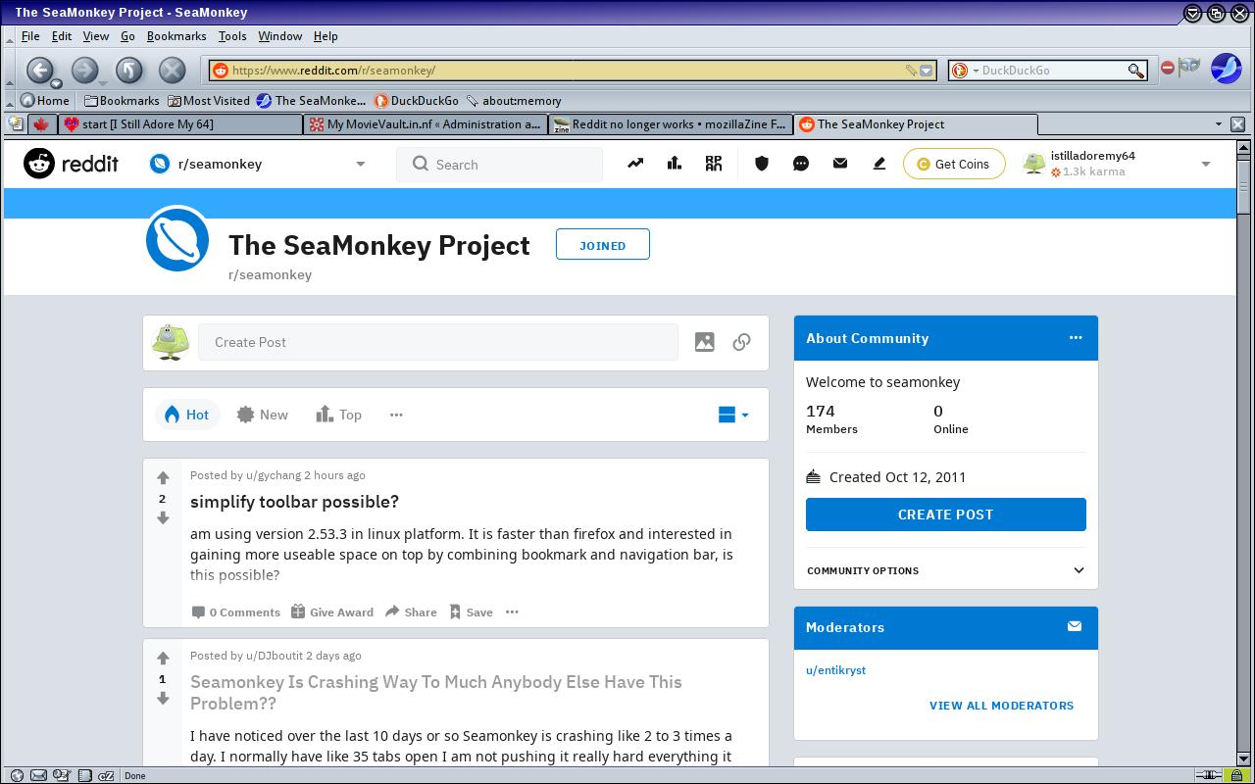Click the Reddit Search field
The image size is (1255, 784).
tap(499, 164)
